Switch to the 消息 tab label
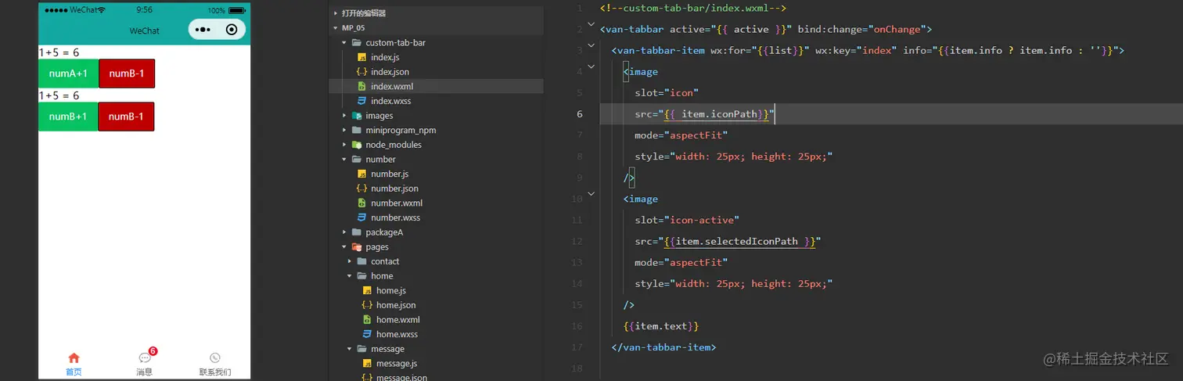Screen dimensions: 1183x381 click(144, 372)
